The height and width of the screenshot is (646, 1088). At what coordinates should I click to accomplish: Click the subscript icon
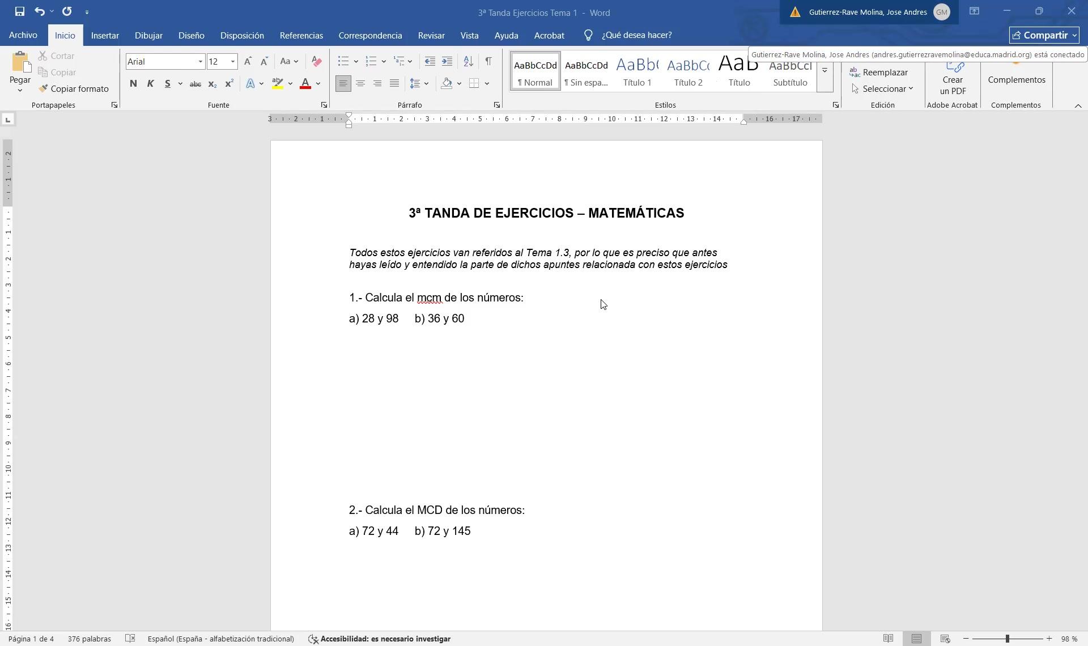pos(212,84)
